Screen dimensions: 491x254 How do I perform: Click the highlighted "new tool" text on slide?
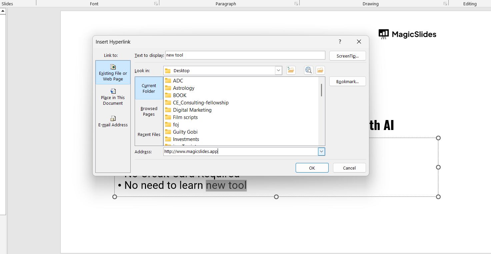(226, 185)
